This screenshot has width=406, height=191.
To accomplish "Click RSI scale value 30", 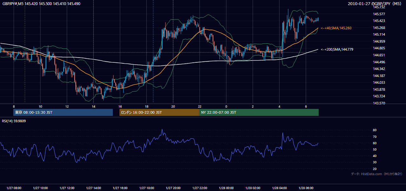I will (x=375, y=162).
